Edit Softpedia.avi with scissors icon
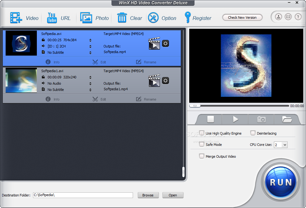This screenshot has width=306, height=208. [99, 62]
